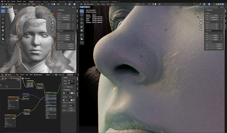Select the Measure tool in right viewport
227x133 pixels.
[x=82, y=38]
